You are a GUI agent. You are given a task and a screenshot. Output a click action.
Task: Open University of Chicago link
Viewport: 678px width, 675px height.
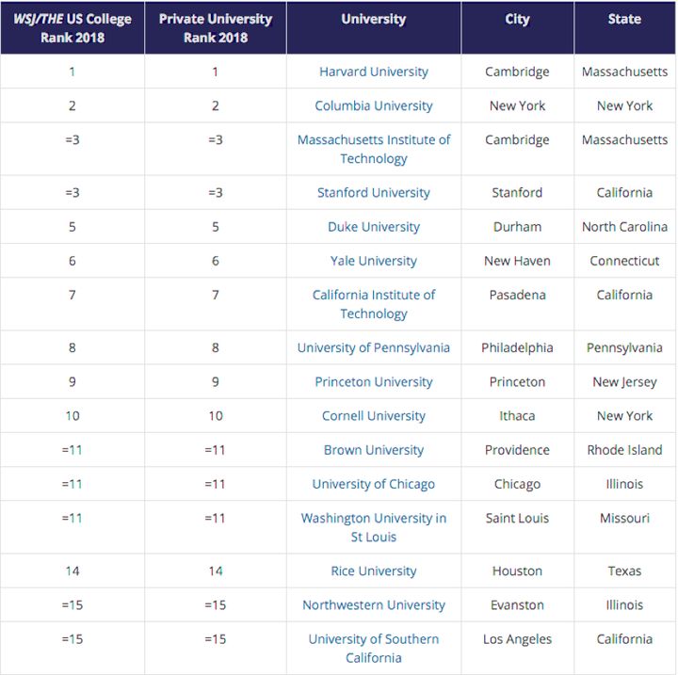(374, 484)
